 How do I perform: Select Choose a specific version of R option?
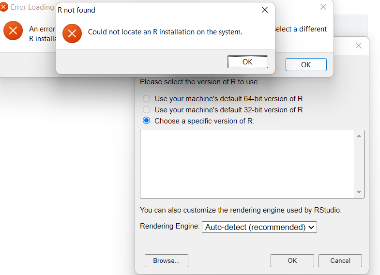coord(146,121)
